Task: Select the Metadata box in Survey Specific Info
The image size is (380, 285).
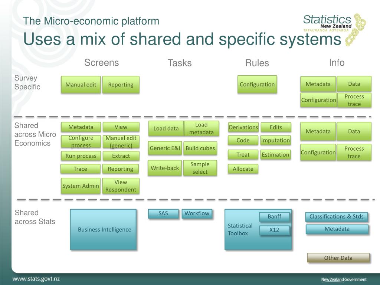Action: point(318,84)
